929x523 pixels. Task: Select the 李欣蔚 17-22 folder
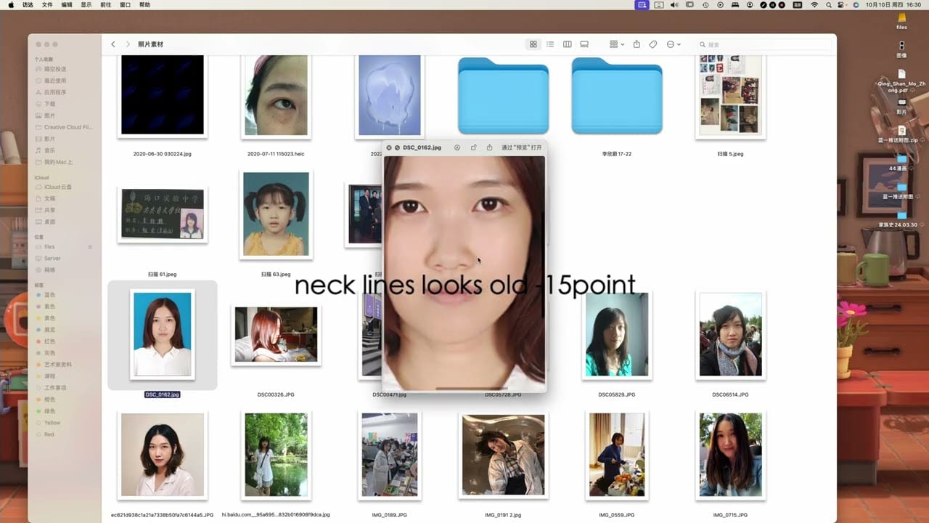[x=617, y=97]
